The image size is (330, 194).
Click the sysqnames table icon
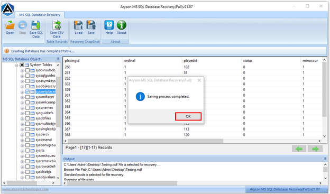(x=32, y=108)
